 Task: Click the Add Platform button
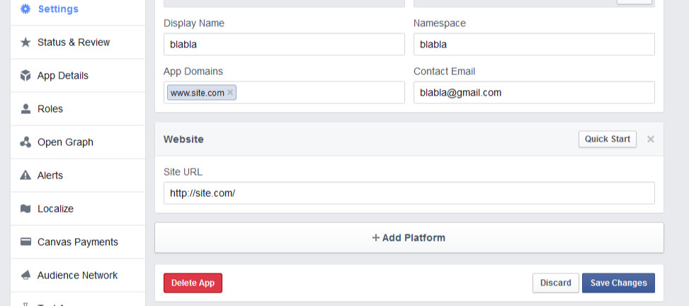coord(409,237)
